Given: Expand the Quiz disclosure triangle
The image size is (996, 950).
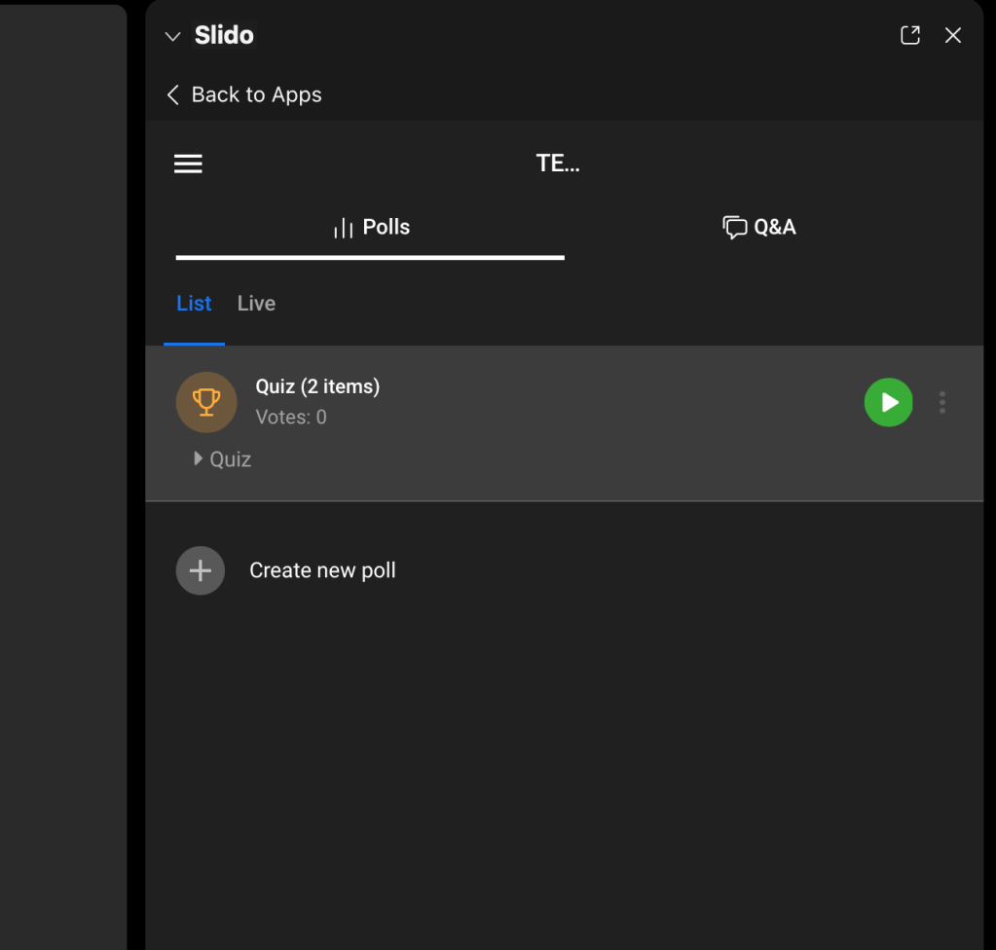Looking at the screenshot, I should [199, 458].
